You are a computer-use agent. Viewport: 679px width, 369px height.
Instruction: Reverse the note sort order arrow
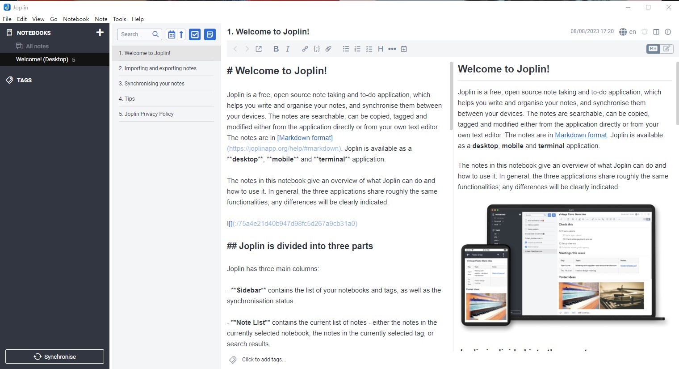point(181,34)
